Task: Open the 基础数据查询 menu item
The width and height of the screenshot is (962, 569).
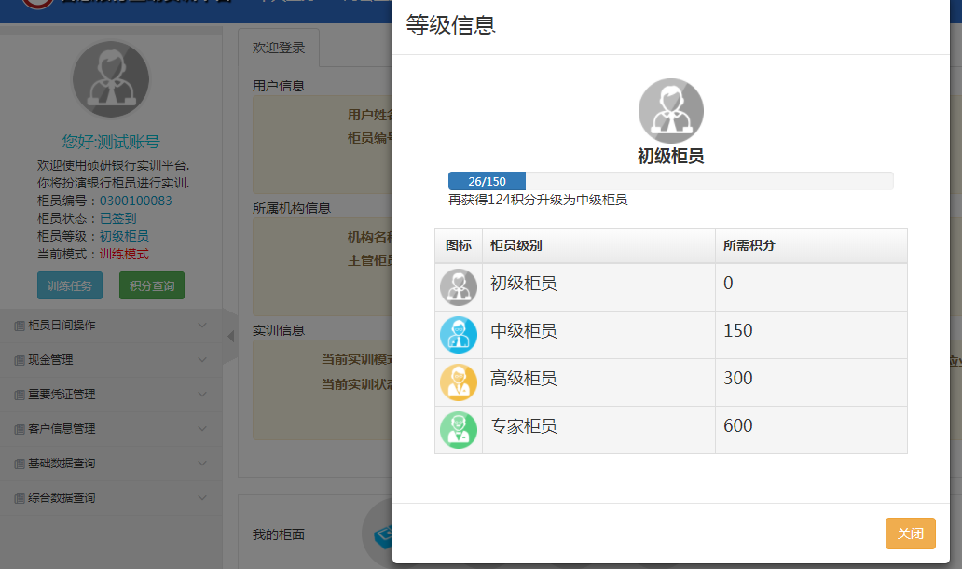Action: (111, 464)
